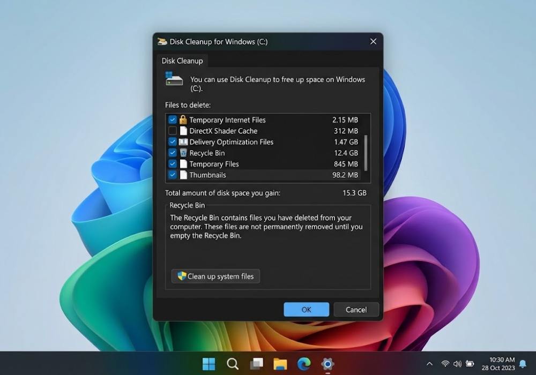Screen dimensions: 536x375
Task: Click the file list scrollbar thumb
Action: (366, 153)
